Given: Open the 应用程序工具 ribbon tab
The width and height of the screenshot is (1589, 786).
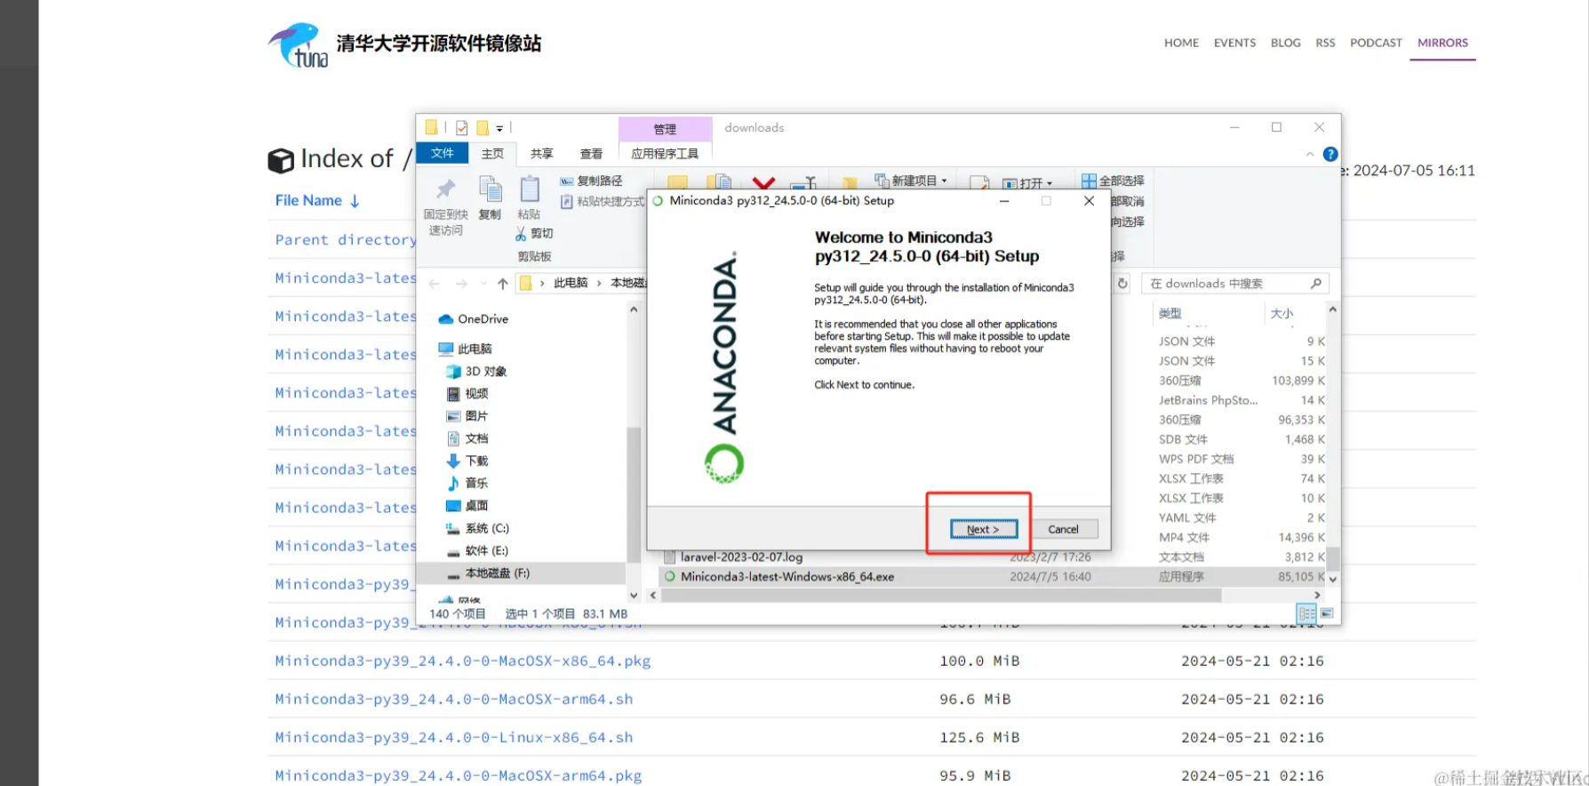Looking at the screenshot, I should [665, 154].
